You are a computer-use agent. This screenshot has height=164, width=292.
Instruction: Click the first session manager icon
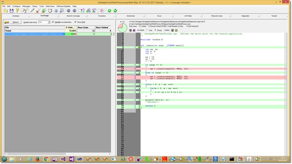coord(82,10)
